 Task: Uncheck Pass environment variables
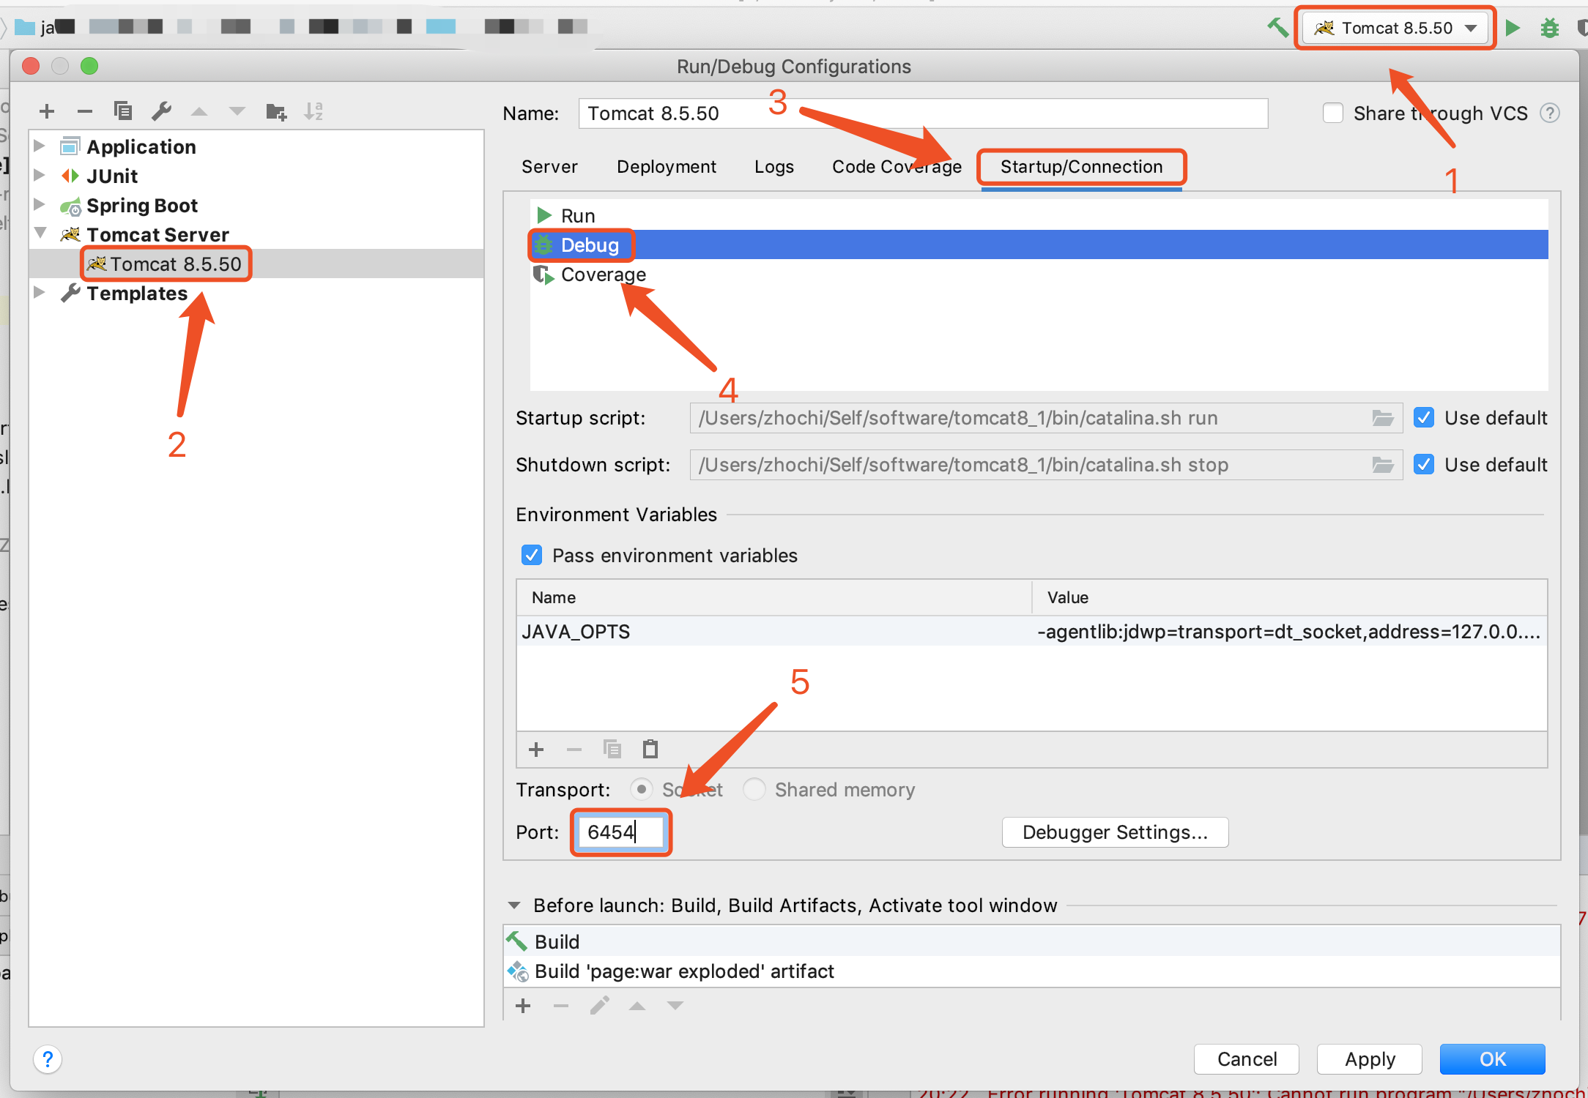(x=532, y=556)
